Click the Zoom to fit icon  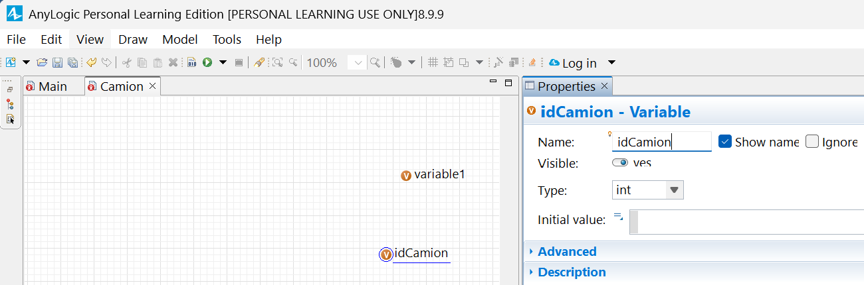click(x=277, y=62)
